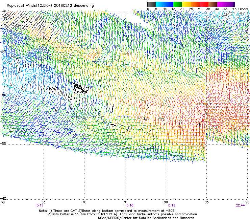Click the 'Data buffer is 22 hrs' note line
The image size is (250, 220).
pos(123,214)
